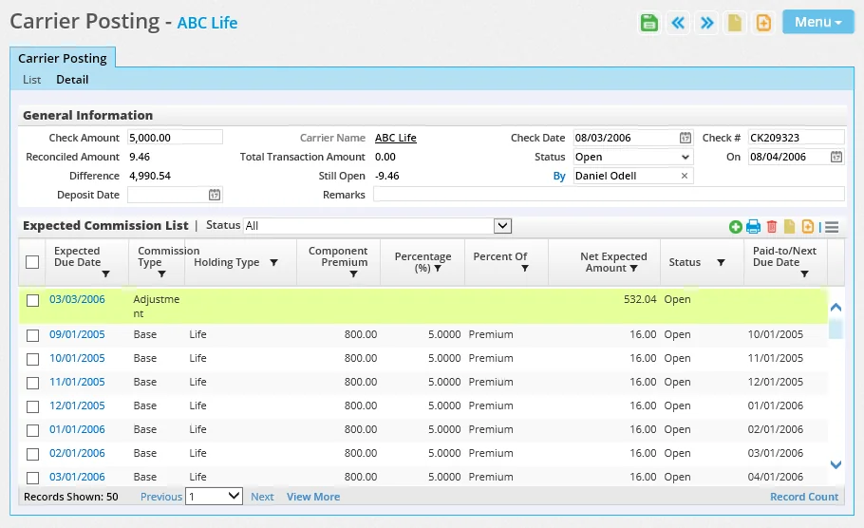Open the Status dropdown set to Open
This screenshot has width=864, height=528.
tap(632, 157)
